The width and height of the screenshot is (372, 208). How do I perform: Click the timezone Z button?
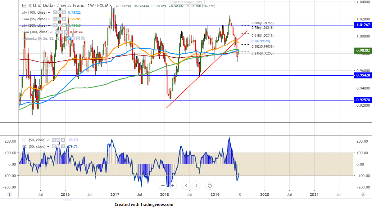(x=10, y=194)
